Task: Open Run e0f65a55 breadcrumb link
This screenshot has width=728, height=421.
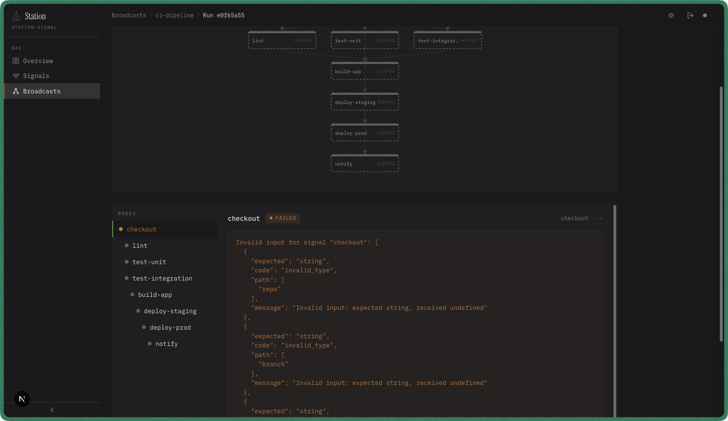Action: 223,15
